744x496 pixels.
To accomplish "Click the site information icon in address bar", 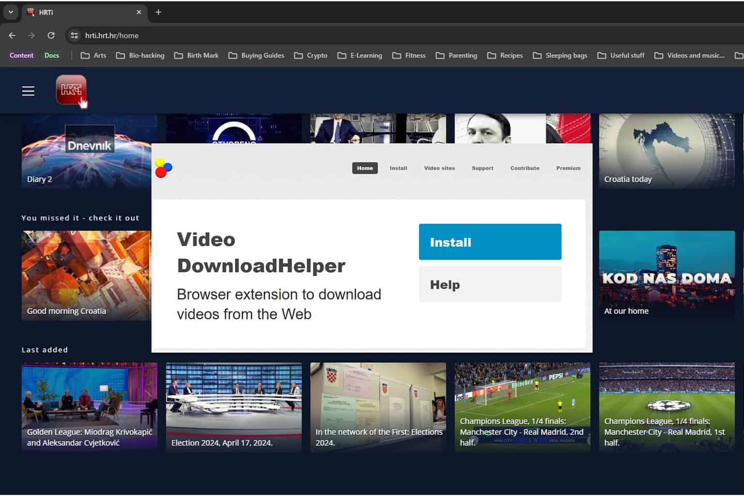I will pyautogui.click(x=74, y=35).
